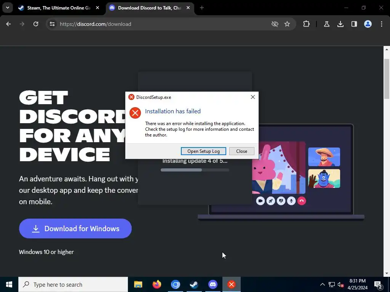The height and width of the screenshot is (292, 390).
Task: Open Chrome Labs flask icon
Action: pyautogui.click(x=326, y=24)
